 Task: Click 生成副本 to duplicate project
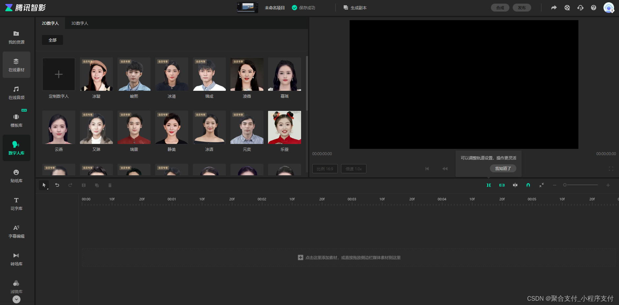tap(355, 8)
